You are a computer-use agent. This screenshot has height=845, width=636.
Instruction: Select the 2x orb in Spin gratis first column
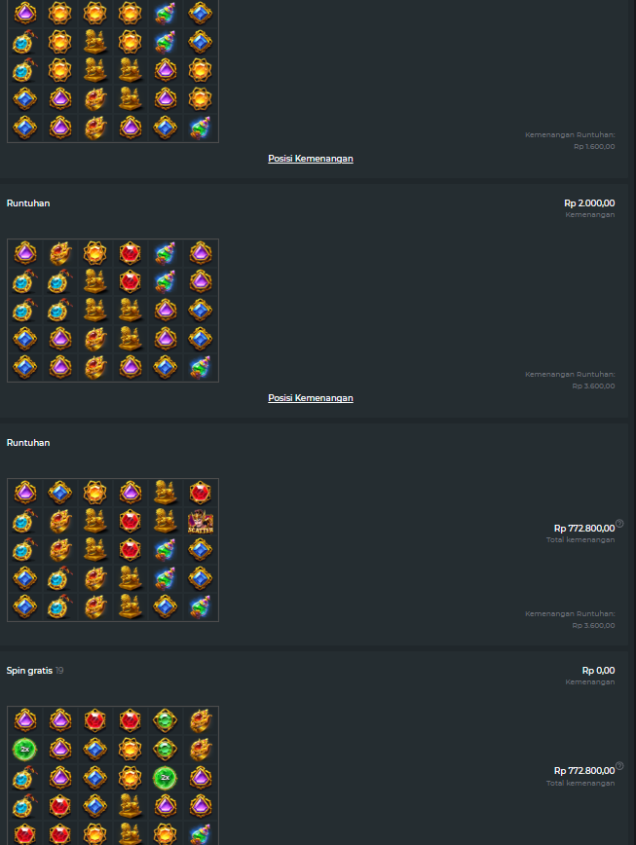coord(24,749)
